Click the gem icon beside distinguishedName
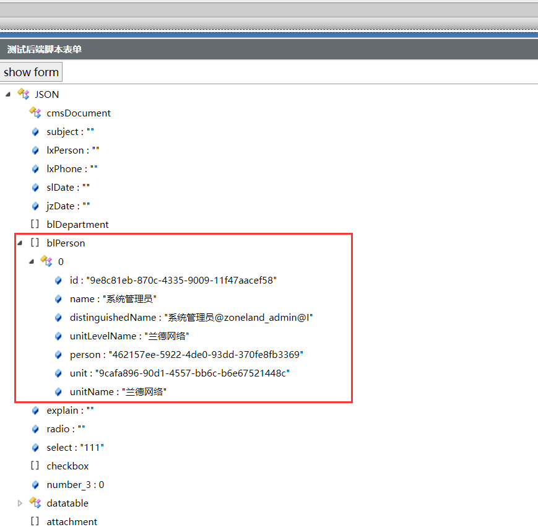This screenshot has width=538, height=527. point(58,317)
